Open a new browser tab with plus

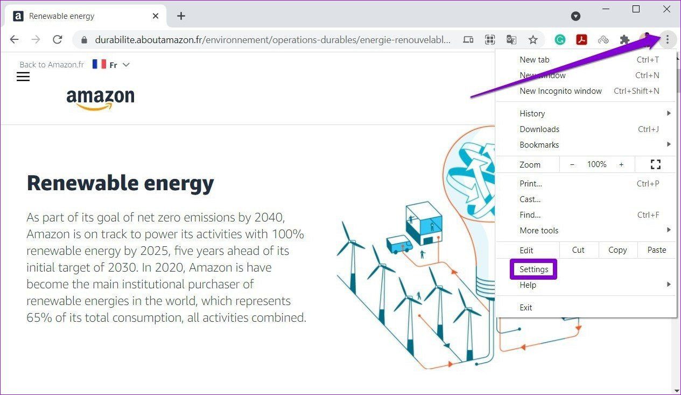pos(181,16)
